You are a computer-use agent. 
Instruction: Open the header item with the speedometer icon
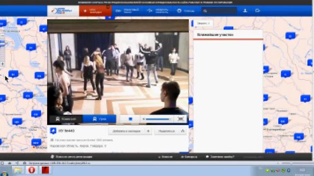pyautogui.click(x=158, y=11)
